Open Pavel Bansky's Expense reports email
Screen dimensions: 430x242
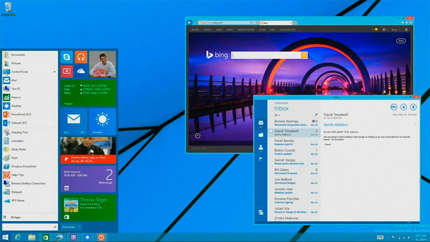tap(294, 142)
